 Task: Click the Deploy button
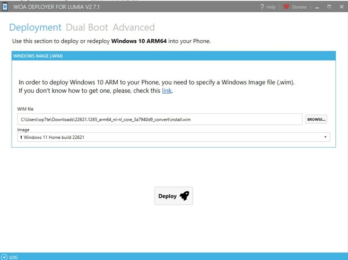[173, 196]
